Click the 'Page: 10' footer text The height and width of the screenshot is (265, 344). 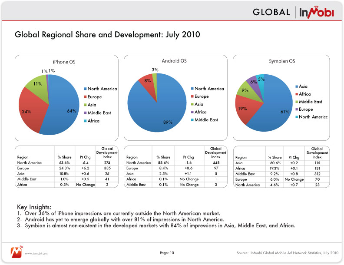click(167, 253)
